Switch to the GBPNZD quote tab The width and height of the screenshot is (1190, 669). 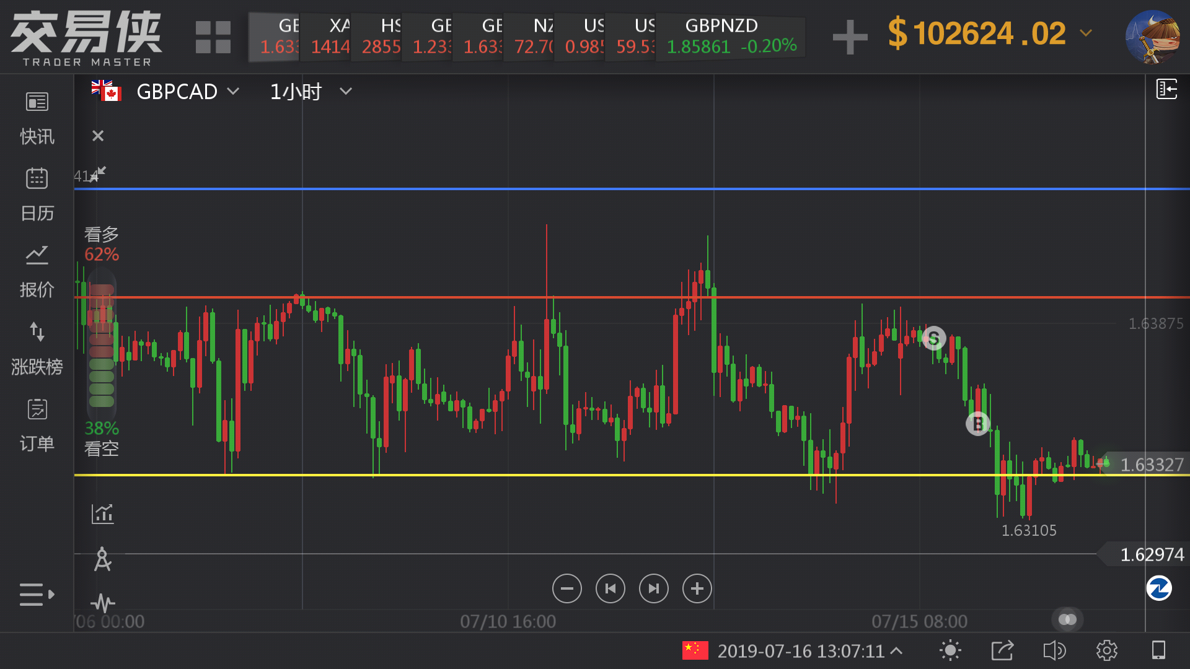pyautogui.click(x=730, y=36)
